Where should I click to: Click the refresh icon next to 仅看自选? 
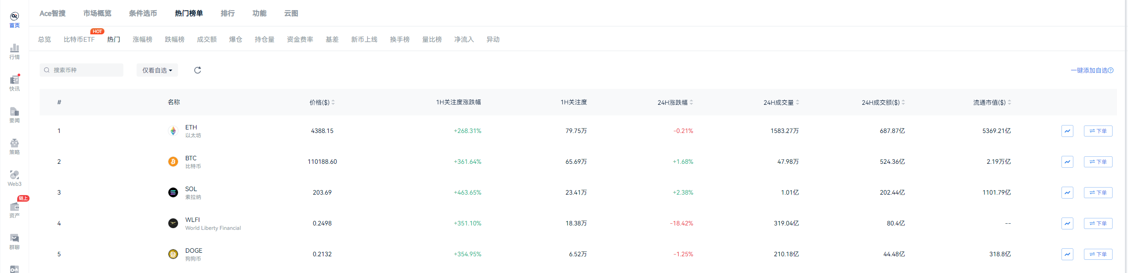click(197, 70)
